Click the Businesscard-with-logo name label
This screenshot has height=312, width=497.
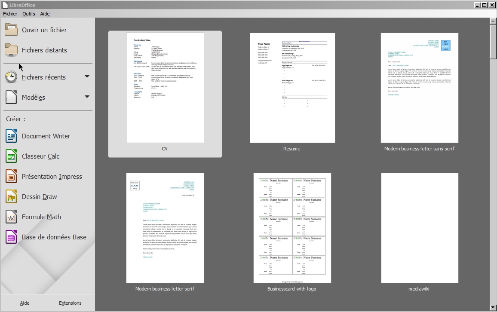pos(291,288)
